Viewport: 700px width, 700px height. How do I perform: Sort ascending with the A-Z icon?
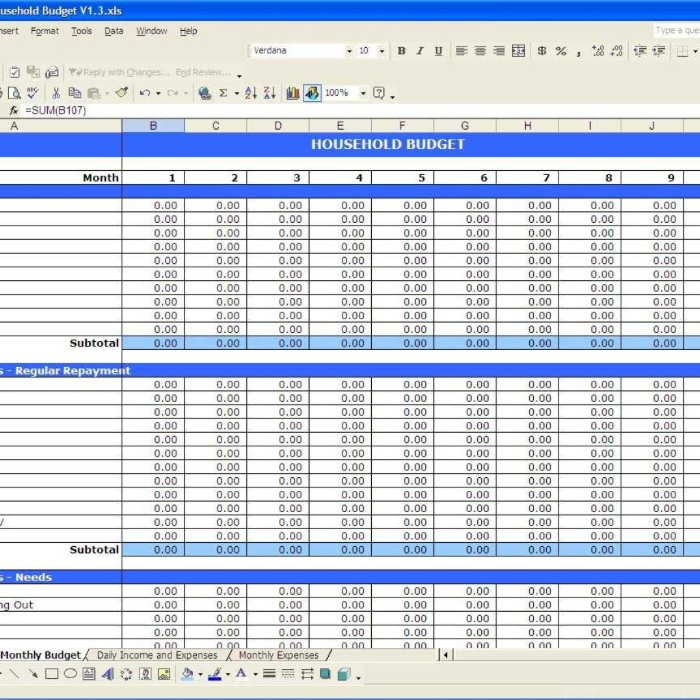(x=251, y=93)
